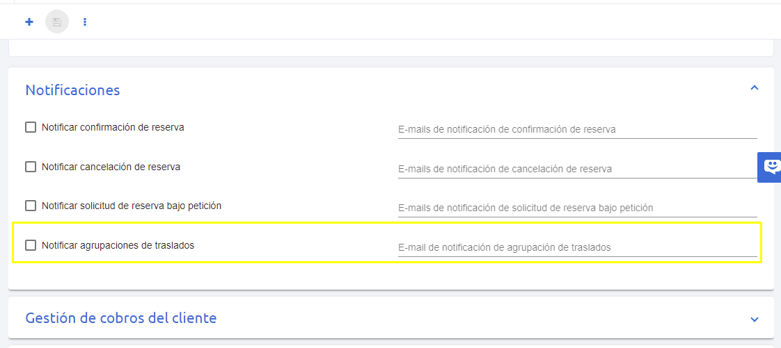
Task: Expand Gestión de cobros del cliente chevron
Action: pos(755,319)
